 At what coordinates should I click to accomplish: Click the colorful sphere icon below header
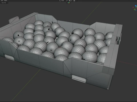click(x=69, y=3)
